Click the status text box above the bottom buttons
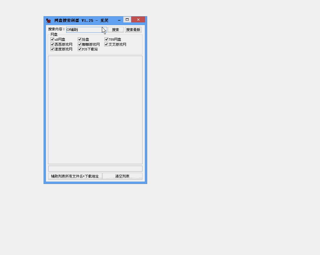 click(95, 169)
